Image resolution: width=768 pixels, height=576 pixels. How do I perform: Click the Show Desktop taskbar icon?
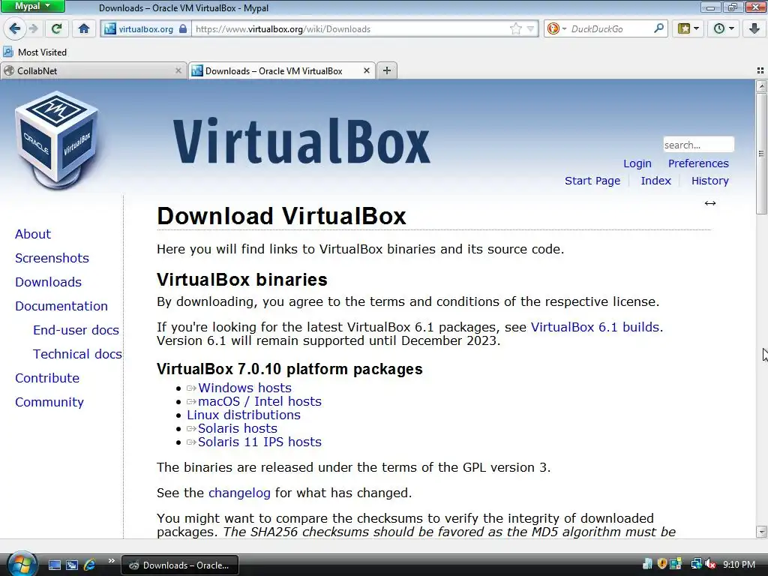coord(54,565)
